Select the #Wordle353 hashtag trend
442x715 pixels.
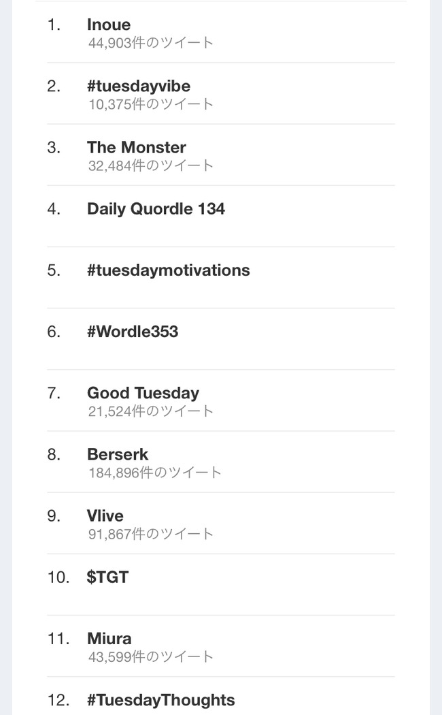[133, 332]
